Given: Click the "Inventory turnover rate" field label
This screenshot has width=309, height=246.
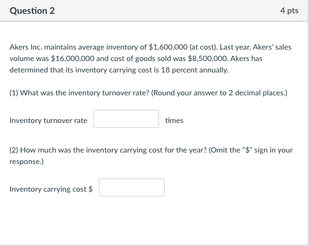Looking at the screenshot, I should click(x=48, y=121).
